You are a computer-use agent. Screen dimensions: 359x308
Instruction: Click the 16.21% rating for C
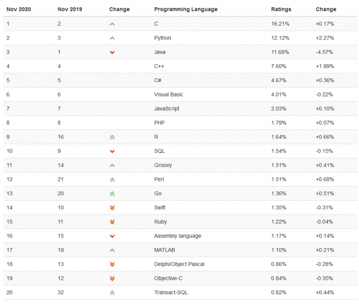(280, 24)
